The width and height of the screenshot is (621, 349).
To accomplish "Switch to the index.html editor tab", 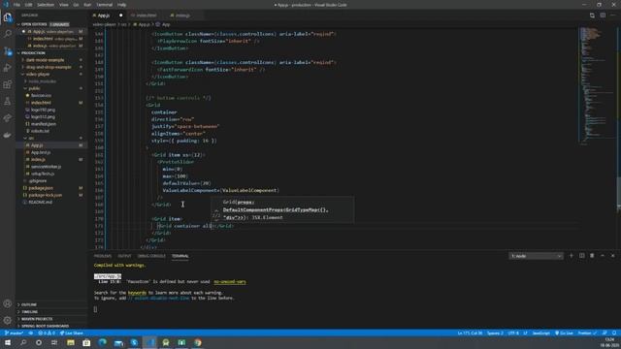I will coord(147,16).
